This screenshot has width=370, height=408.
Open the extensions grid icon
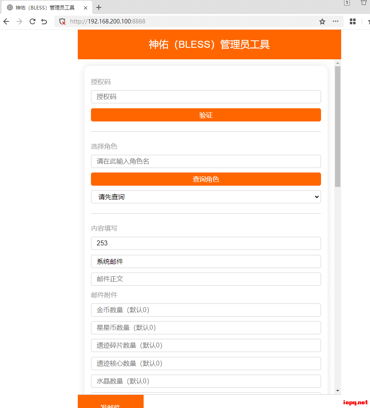[x=352, y=21]
